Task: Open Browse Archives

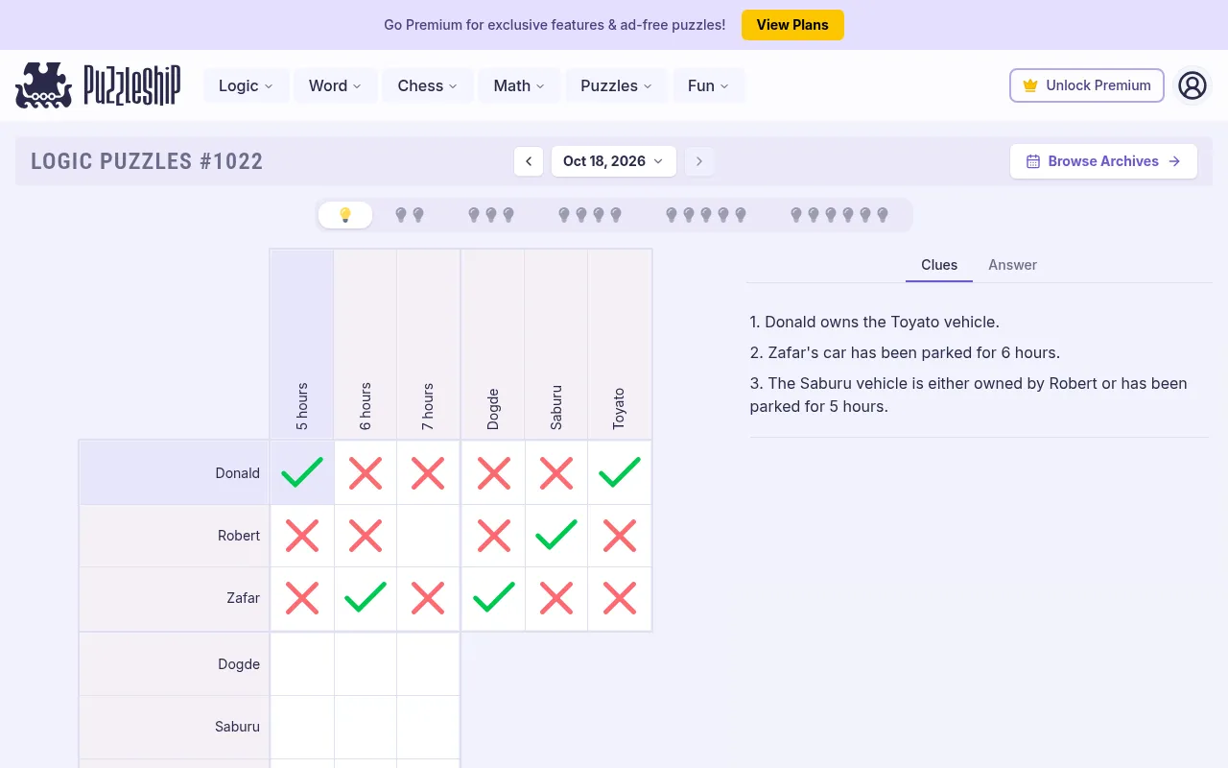Action: point(1103,161)
